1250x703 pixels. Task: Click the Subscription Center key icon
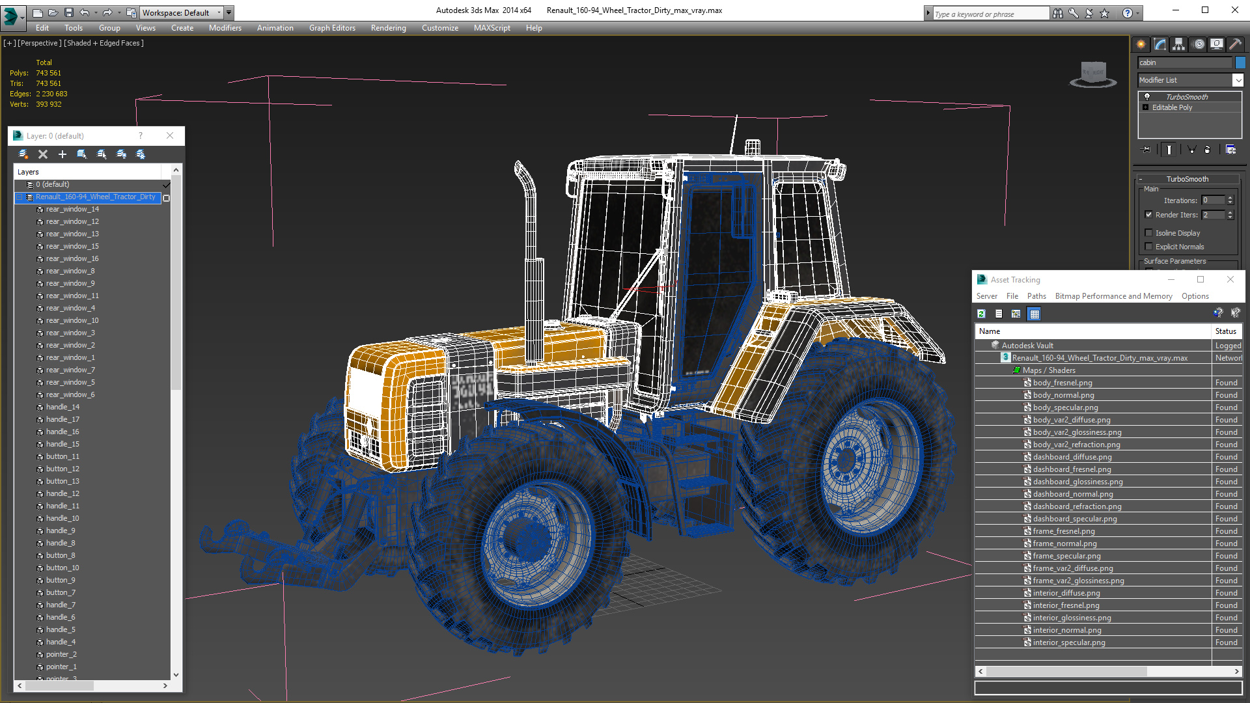click(x=1074, y=13)
